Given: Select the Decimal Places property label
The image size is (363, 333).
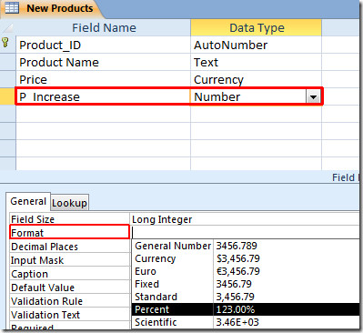Looking at the screenshot, I should (x=70, y=247).
